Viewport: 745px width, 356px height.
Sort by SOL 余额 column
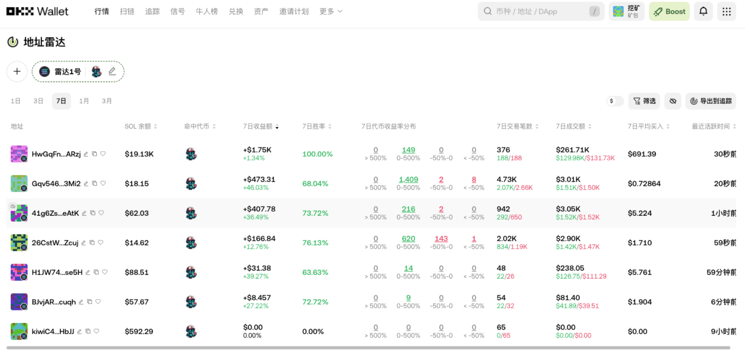pos(140,126)
